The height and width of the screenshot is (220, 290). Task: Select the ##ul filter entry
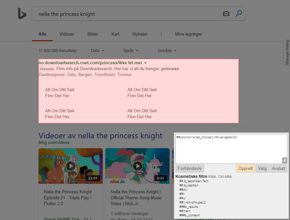[x=182, y=198]
